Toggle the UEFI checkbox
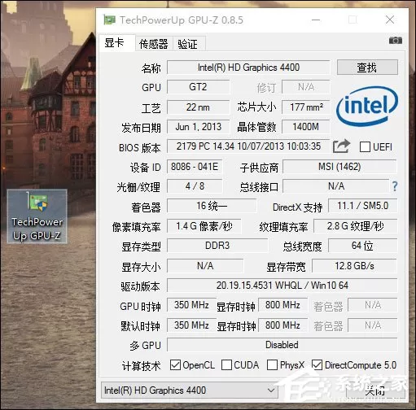 click(365, 147)
